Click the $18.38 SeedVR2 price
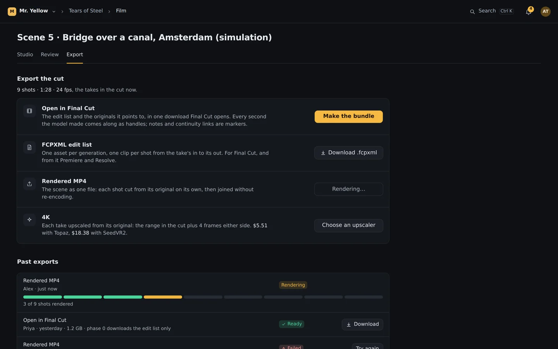The height and width of the screenshot is (349, 558). tap(80, 233)
